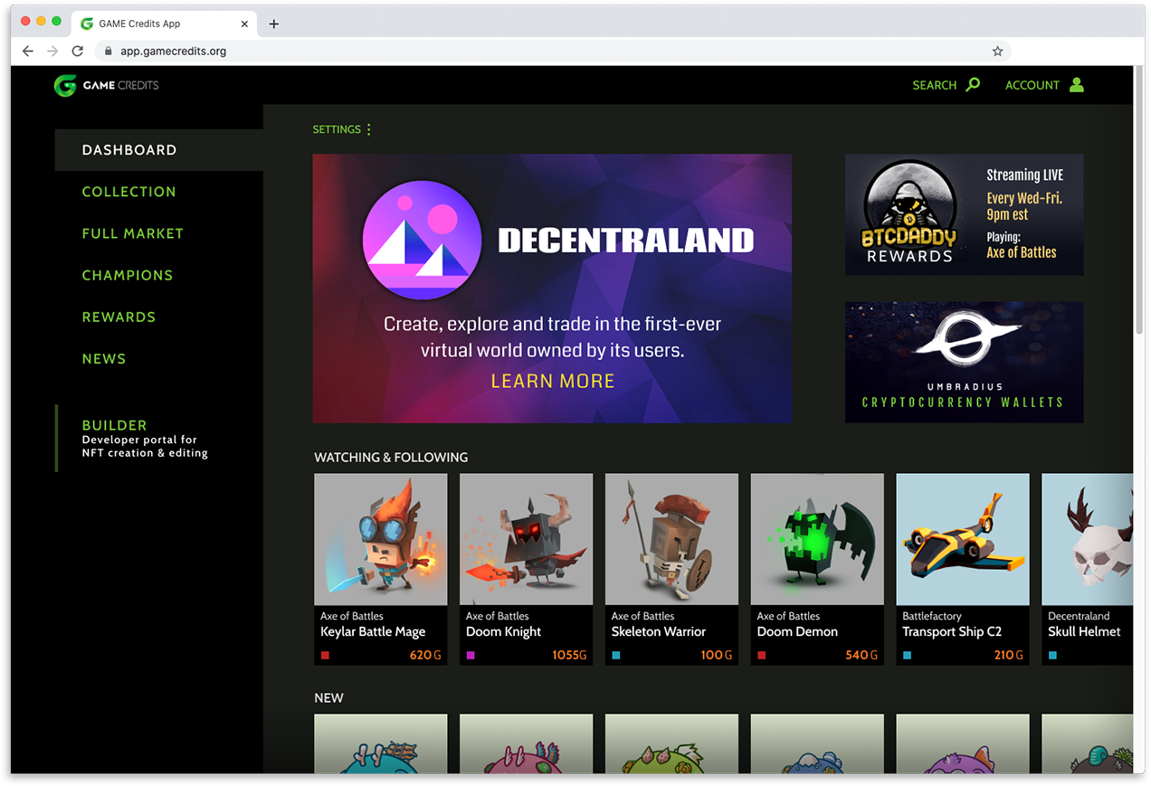The height and width of the screenshot is (786, 1151).
Task: Click the 620G price on Keylar Battle Mage
Action: click(x=425, y=655)
